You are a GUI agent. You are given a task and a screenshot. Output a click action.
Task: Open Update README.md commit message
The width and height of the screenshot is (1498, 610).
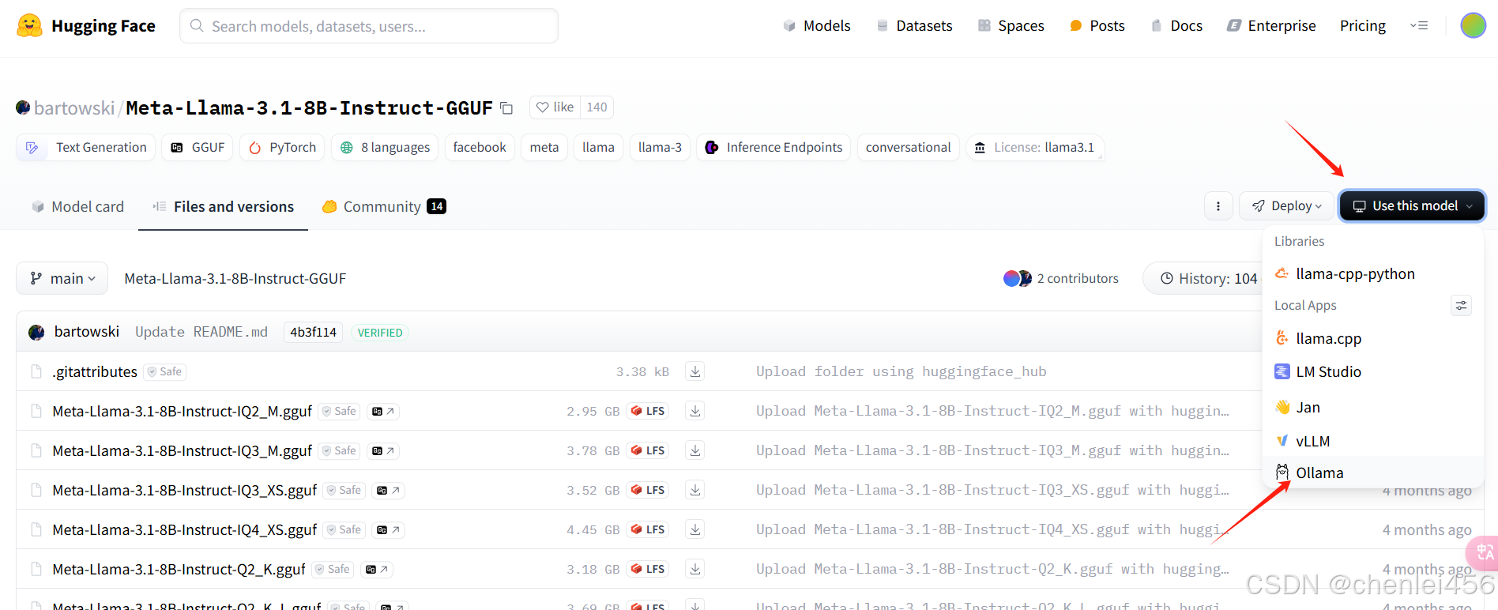click(201, 332)
